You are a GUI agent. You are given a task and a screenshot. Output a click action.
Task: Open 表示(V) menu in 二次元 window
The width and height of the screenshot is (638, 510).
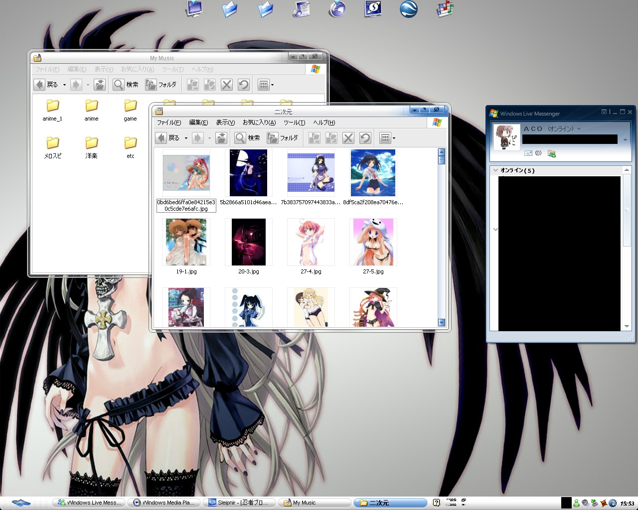225,123
